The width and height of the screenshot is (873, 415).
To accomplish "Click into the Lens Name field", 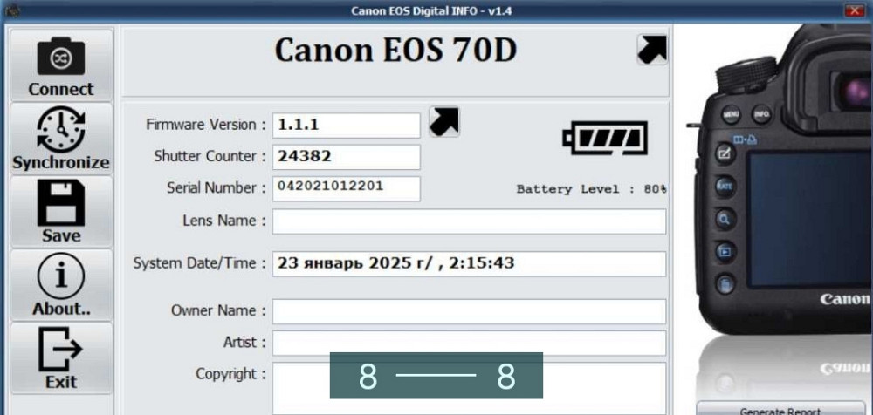I will (x=469, y=221).
